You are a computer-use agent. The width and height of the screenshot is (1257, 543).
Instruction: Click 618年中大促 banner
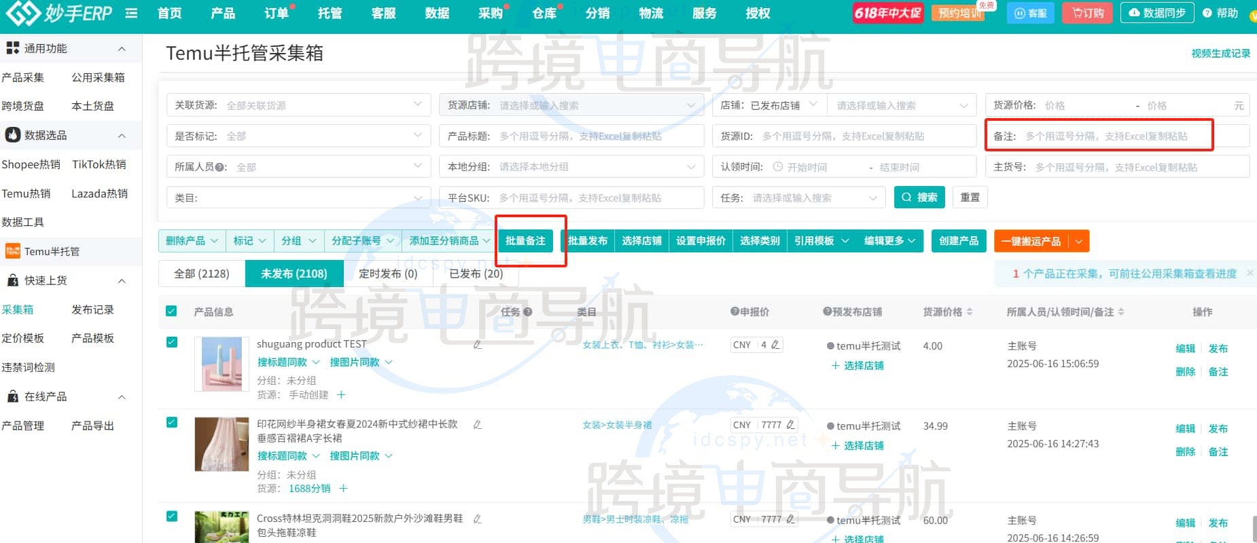click(888, 13)
